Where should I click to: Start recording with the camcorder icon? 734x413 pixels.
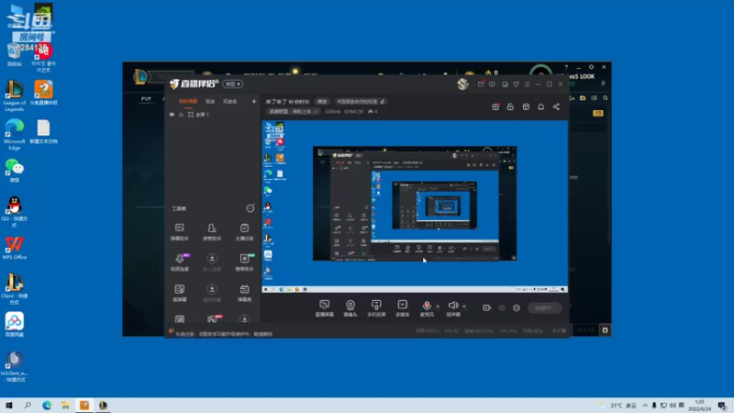coord(487,307)
